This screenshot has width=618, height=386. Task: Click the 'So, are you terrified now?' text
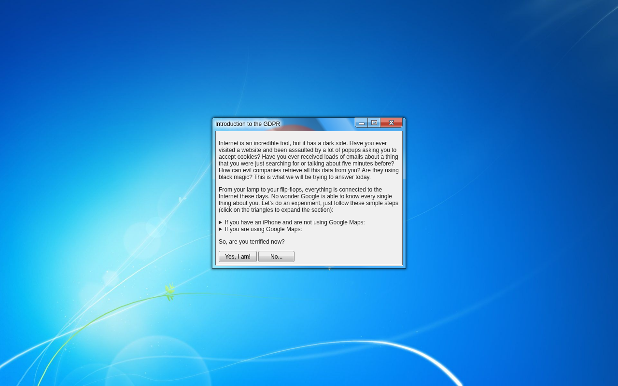pyautogui.click(x=252, y=242)
